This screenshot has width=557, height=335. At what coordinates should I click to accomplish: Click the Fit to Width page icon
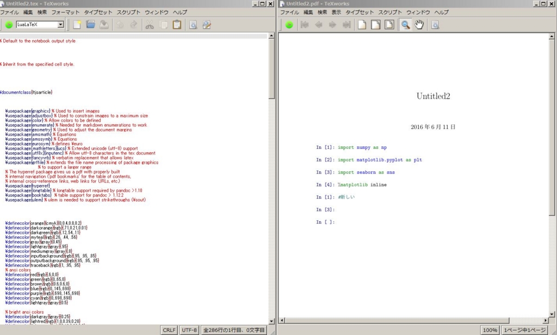coord(375,24)
